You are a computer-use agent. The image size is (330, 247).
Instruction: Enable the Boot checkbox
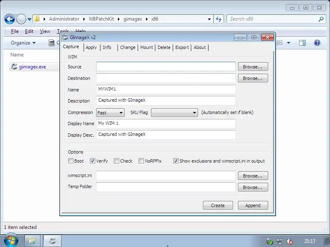tap(71, 161)
